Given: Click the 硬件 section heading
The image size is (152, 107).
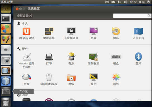Looking at the screenshot, I should click(23, 49).
